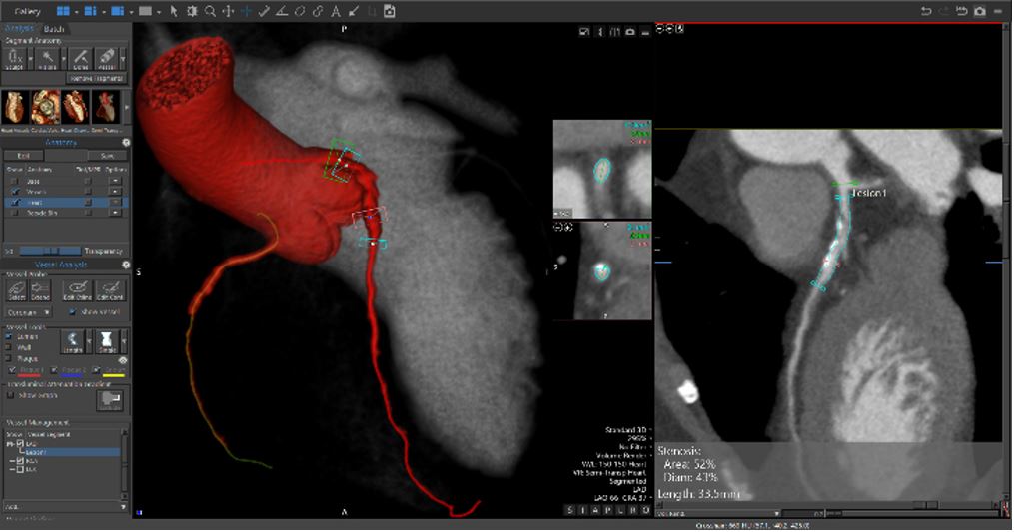Switch to the Batch tab
This screenshot has height=532, width=1014.
click(55, 29)
